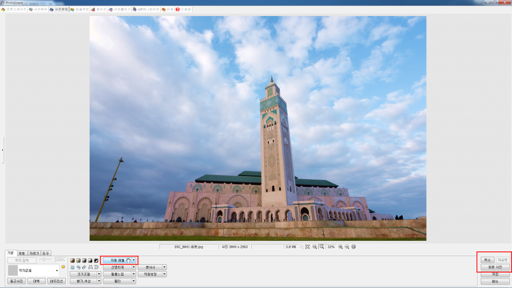Open the GIF애니메이션 top menu tab
Screen dimensions: 512x288
(146, 10)
